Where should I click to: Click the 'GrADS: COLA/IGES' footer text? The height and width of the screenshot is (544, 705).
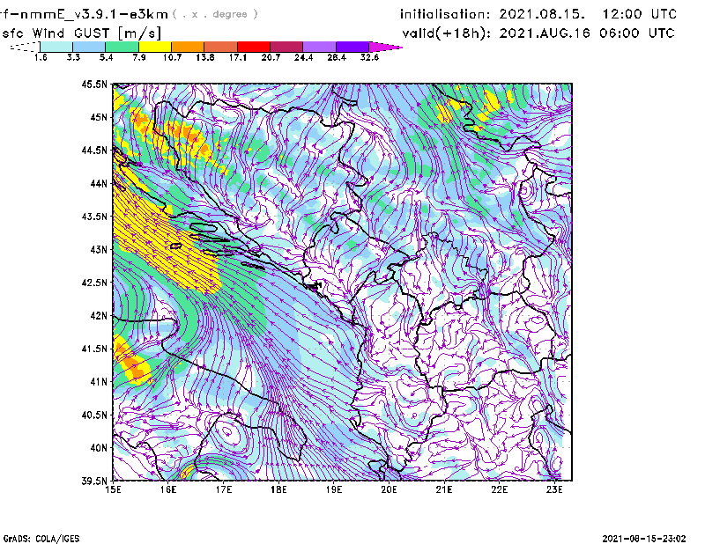point(41,539)
